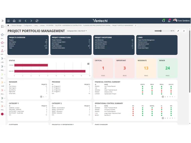Open the Moderate risks tile showing 13
This screenshot has width=191, height=143.
[146, 68]
